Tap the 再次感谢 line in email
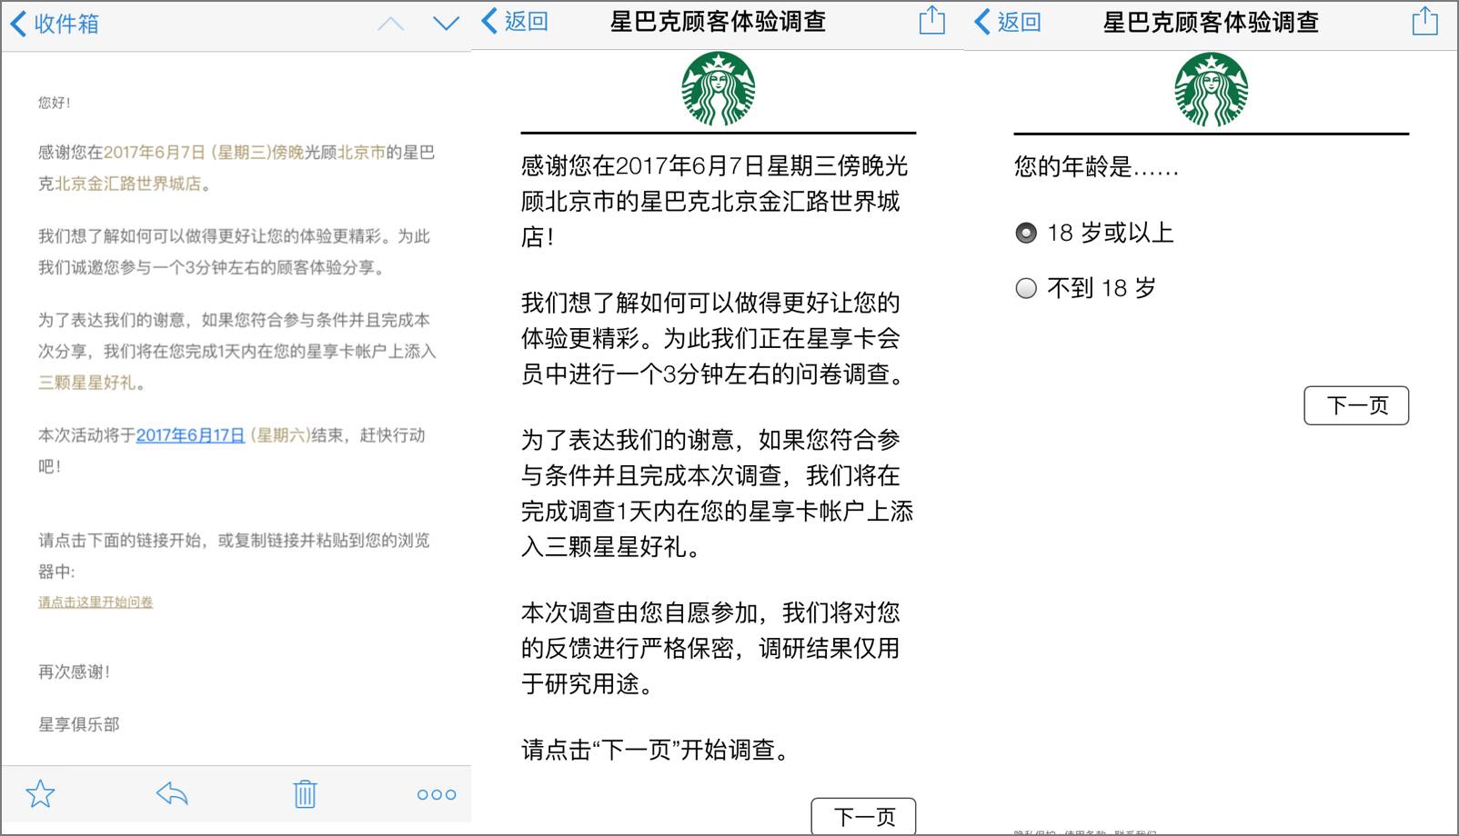Viewport: 1459px width, 836px height. tap(74, 672)
